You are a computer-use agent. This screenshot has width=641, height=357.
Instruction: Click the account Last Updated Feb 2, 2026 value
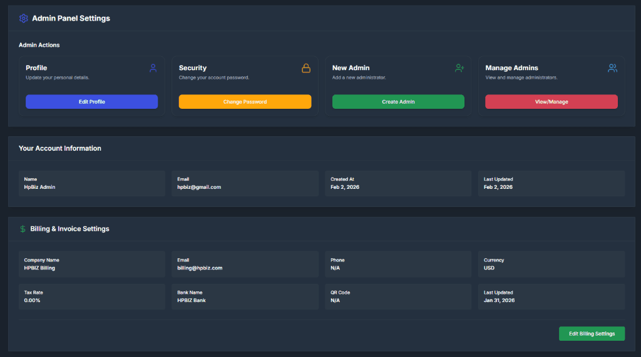click(498, 187)
